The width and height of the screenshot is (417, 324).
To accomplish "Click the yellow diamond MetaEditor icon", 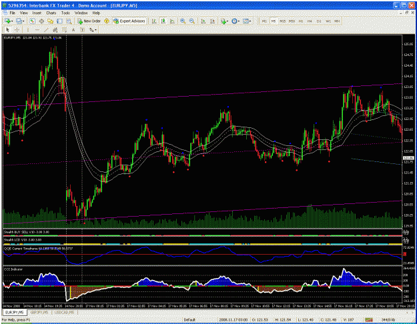I will pyautogui.click(x=107, y=21).
